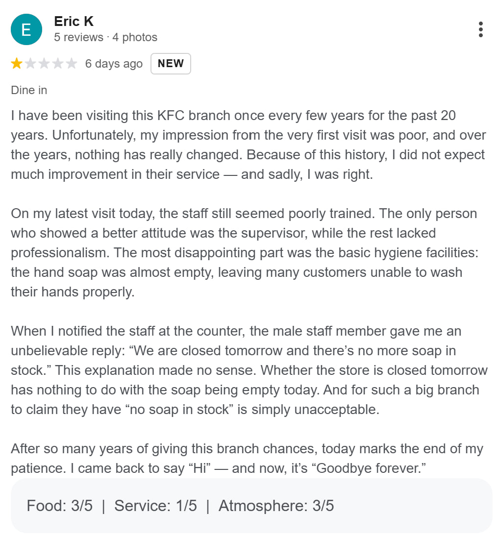
Task: Click the fifth gray star icon
Action: (x=72, y=63)
